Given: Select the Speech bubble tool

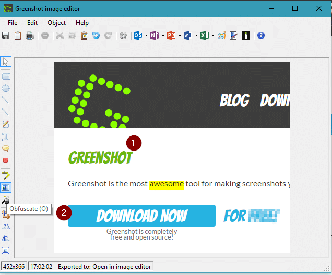Looking at the screenshot, I should 6,148.
